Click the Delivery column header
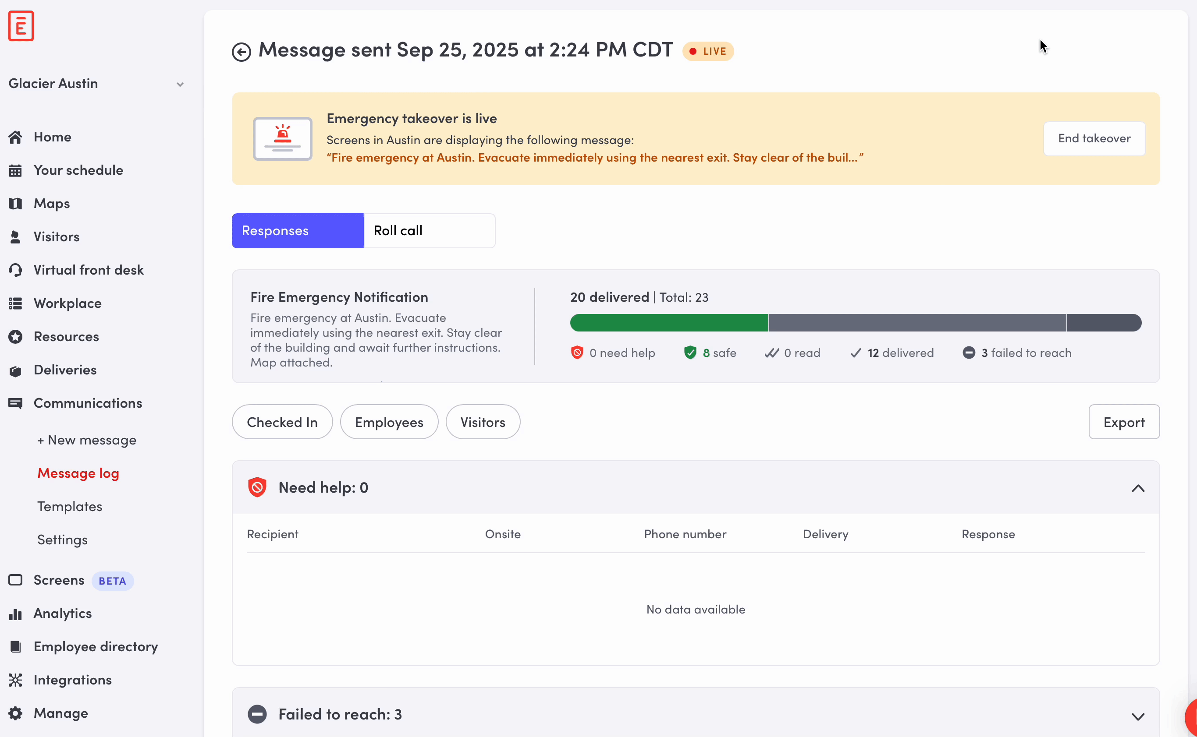Viewport: 1197px width, 737px height. (x=826, y=534)
